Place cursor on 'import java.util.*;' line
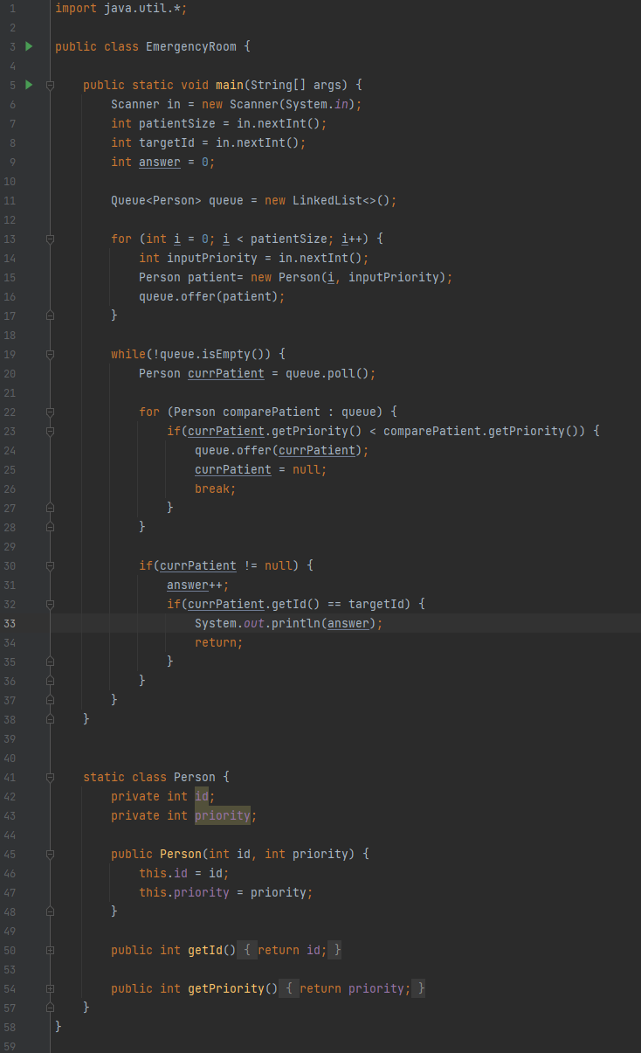 (121, 8)
